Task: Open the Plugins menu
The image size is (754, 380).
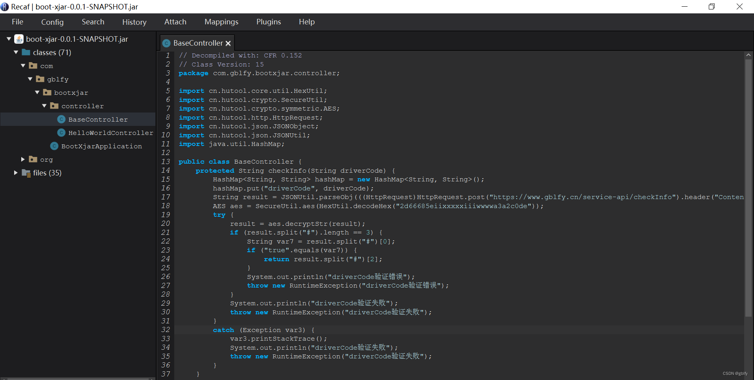Action: click(x=269, y=22)
